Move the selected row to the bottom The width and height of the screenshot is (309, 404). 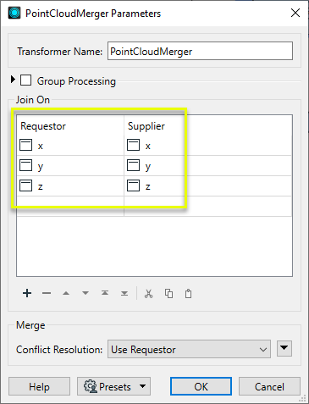coord(124,293)
